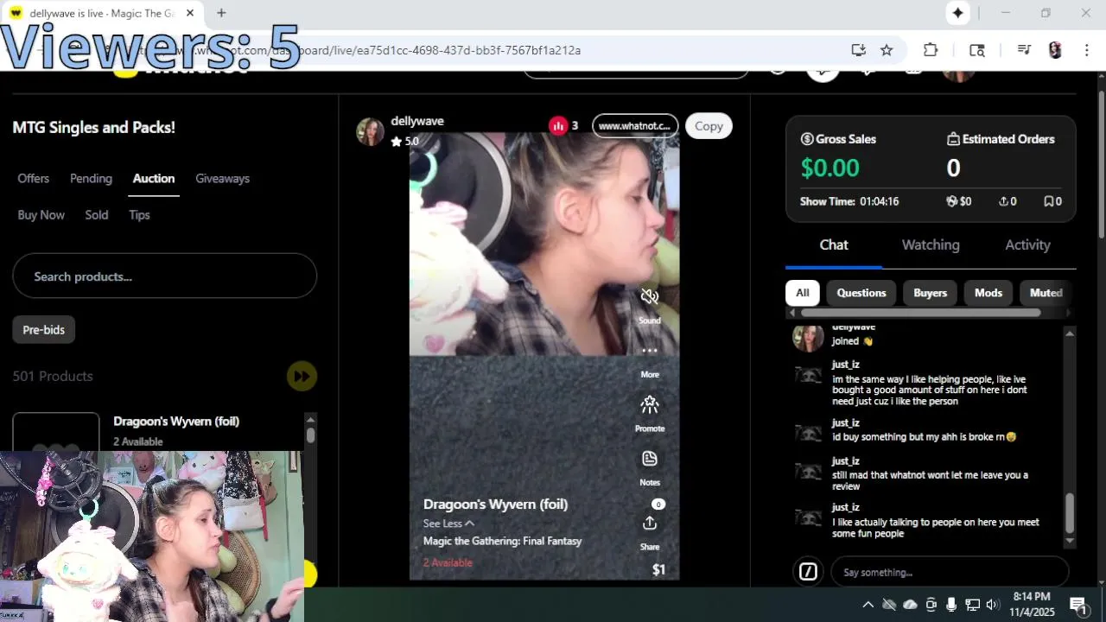Open the Sold tab
The height and width of the screenshot is (622, 1106).
[97, 214]
